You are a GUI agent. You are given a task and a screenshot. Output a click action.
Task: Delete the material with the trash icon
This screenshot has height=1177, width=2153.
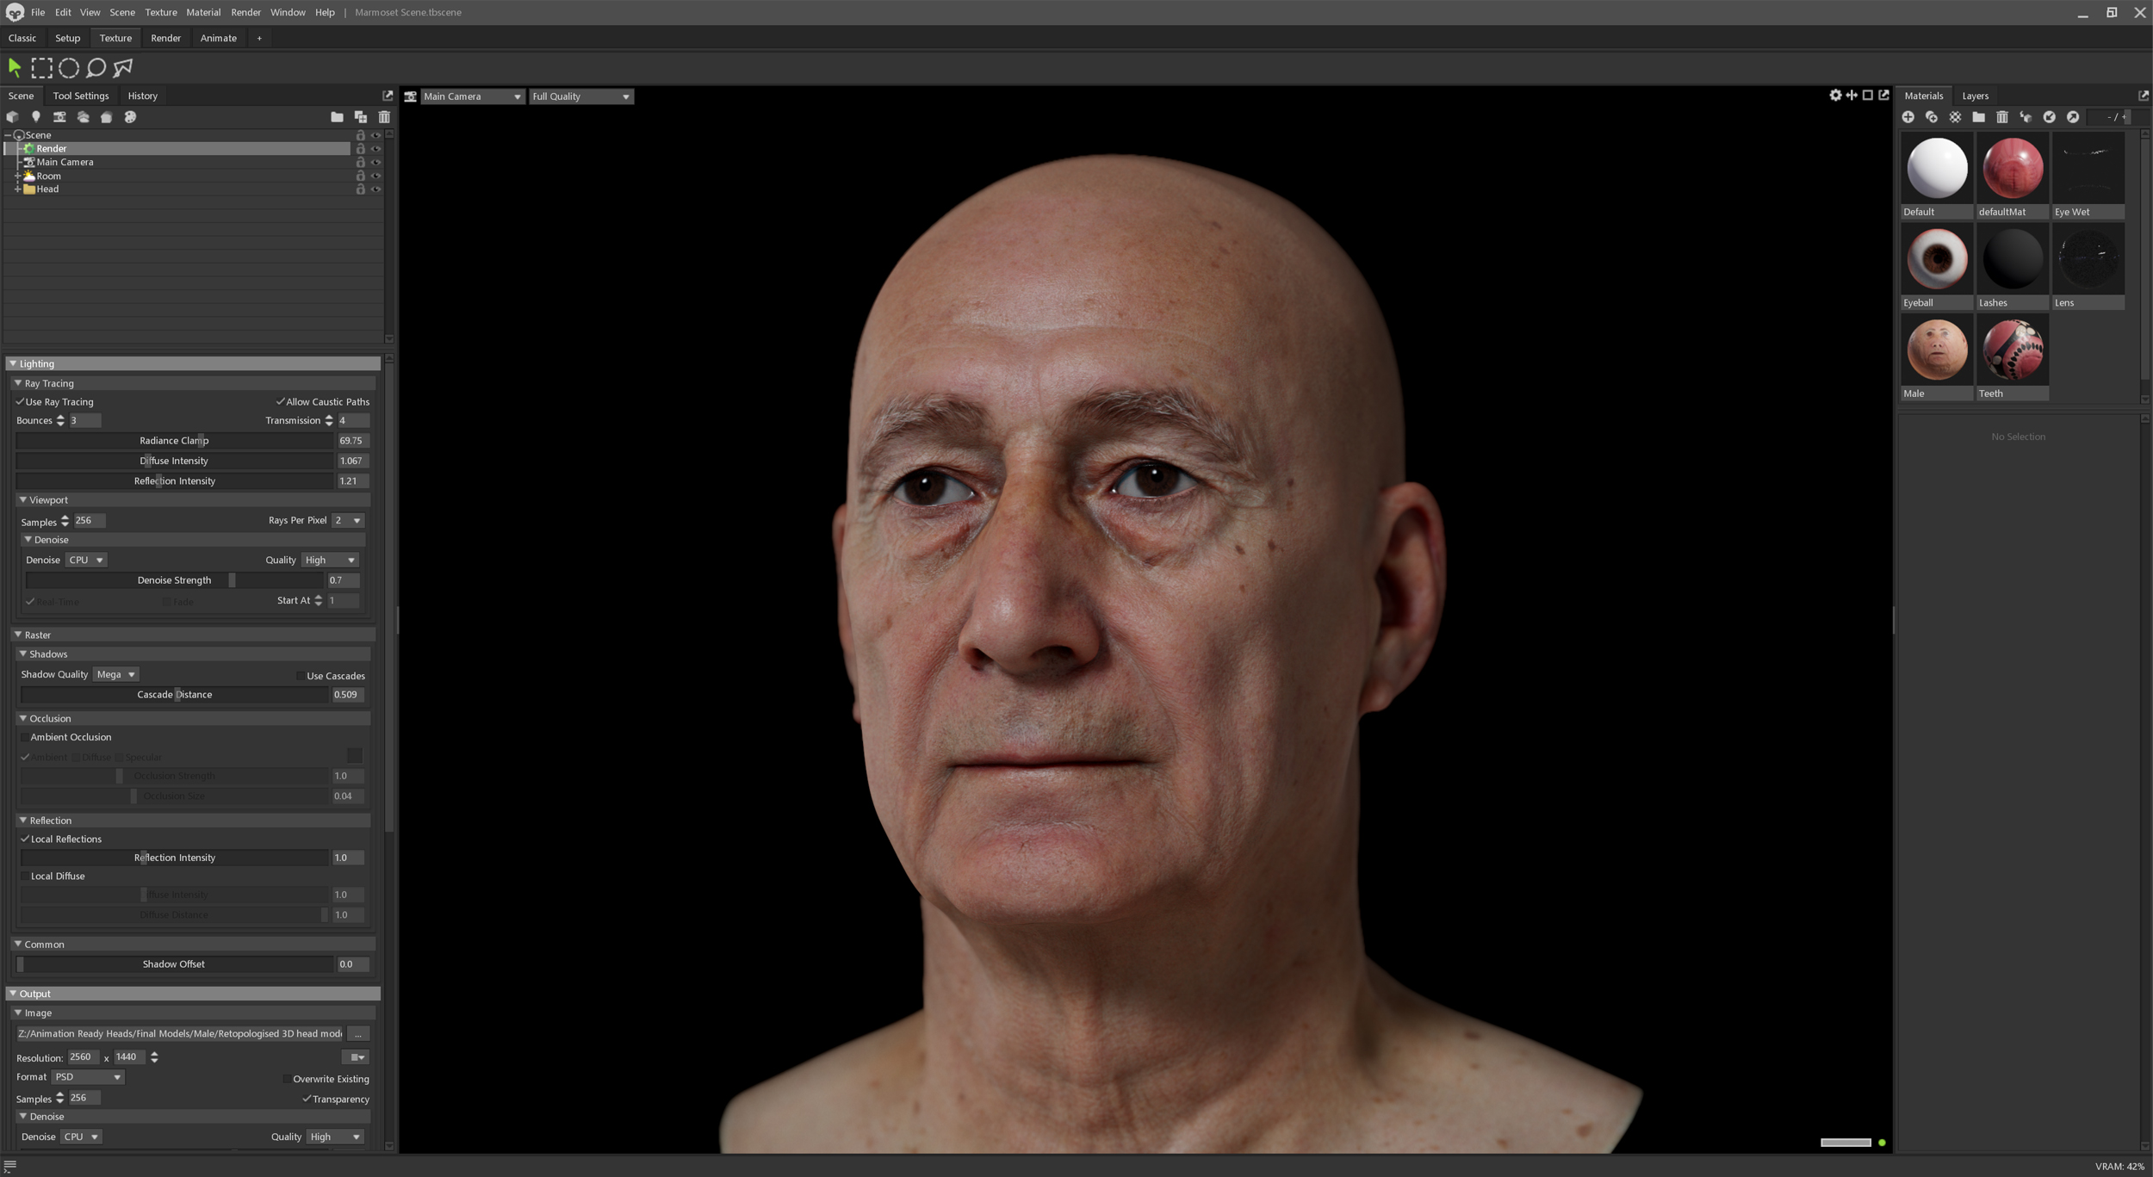(x=2002, y=117)
